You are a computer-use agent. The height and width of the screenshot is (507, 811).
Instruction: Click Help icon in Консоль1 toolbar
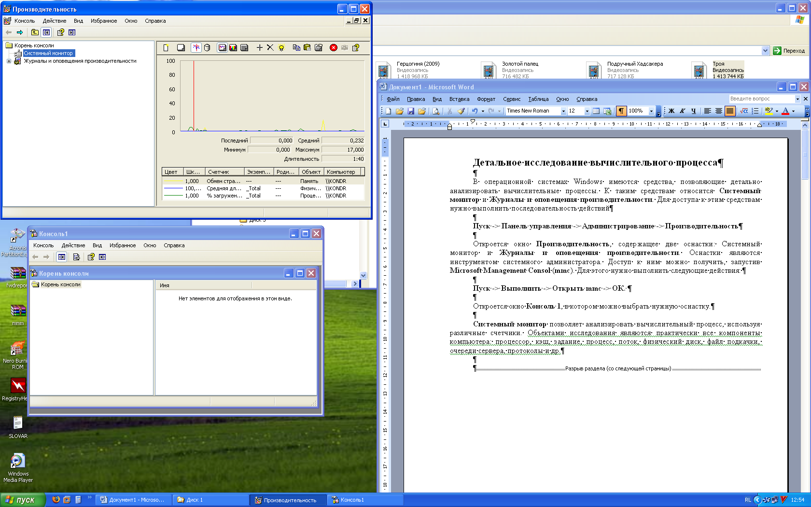(91, 257)
